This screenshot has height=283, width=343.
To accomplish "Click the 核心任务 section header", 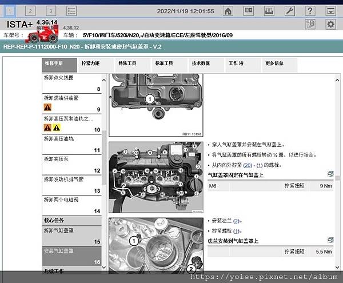I will pos(72,221).
